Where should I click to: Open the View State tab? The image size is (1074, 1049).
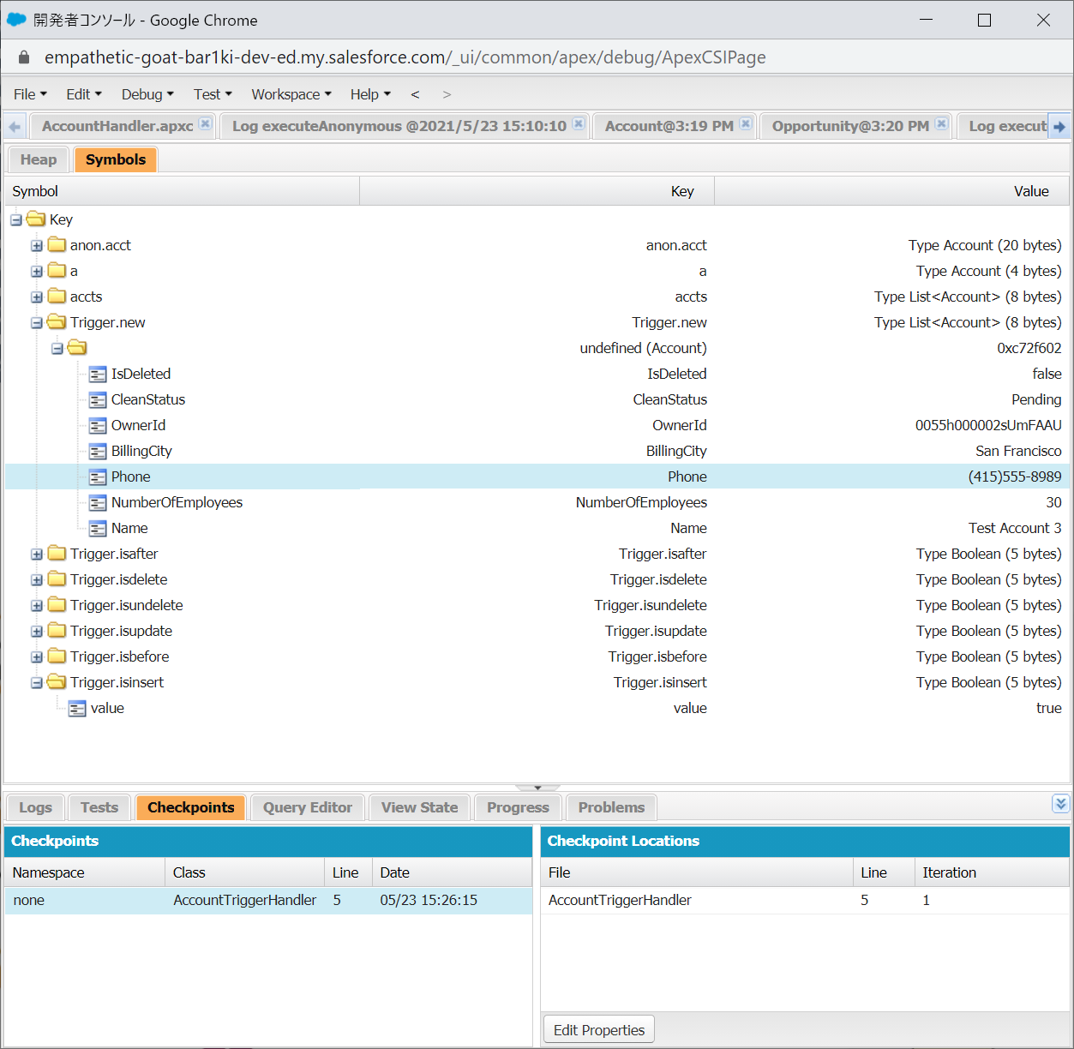point(420,807)
